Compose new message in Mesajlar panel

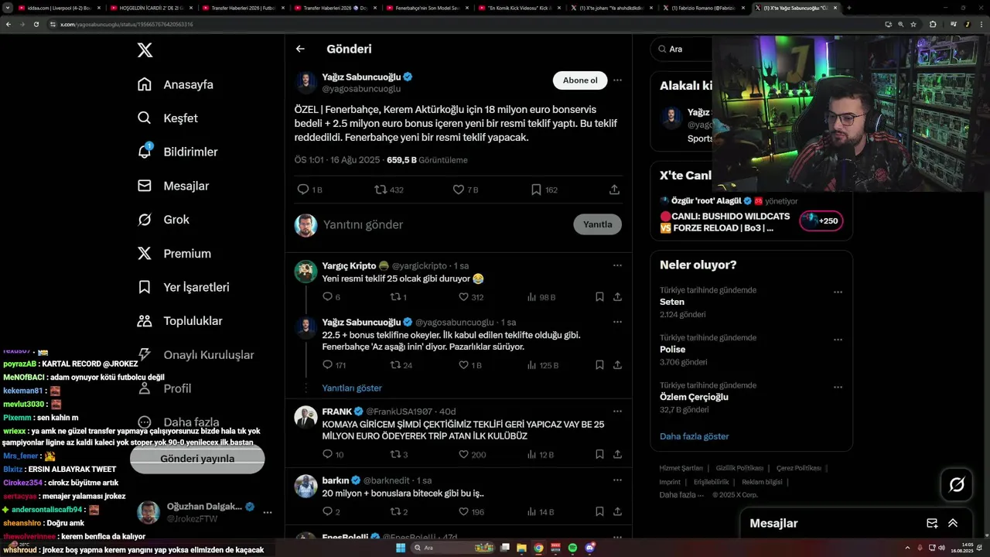pyautogui.click(x=932, y=524)
